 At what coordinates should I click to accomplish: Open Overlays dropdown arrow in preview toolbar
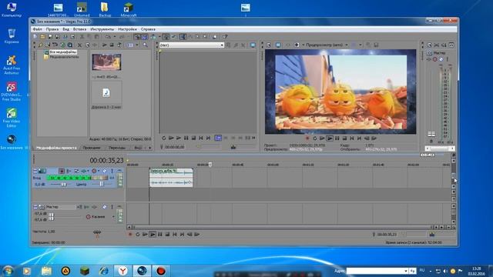[x=361, y=45]
